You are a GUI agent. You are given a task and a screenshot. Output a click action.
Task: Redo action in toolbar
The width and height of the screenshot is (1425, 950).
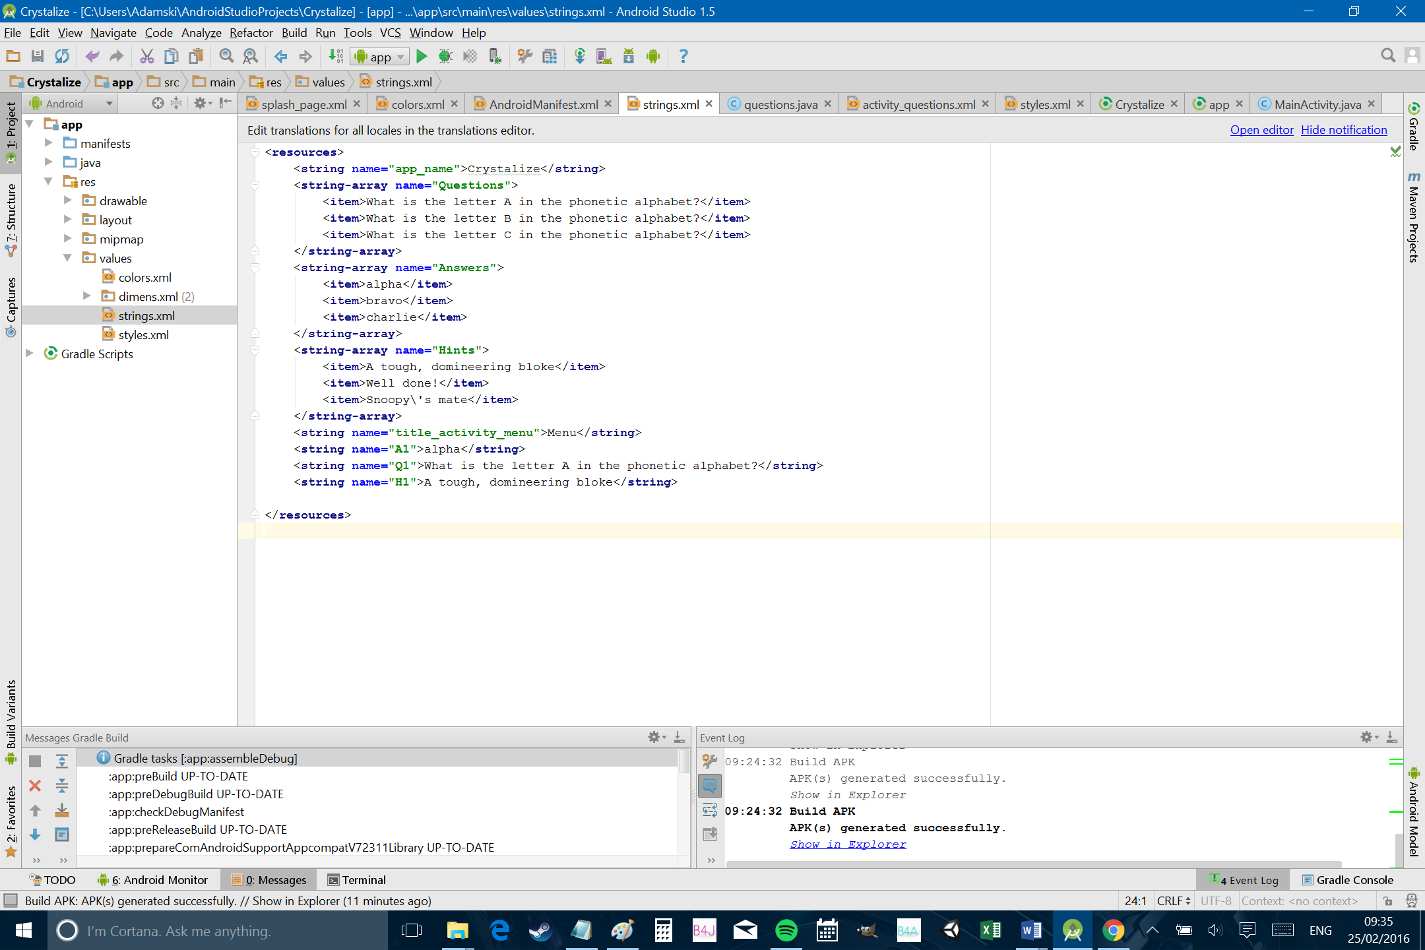tap(116, 57)
